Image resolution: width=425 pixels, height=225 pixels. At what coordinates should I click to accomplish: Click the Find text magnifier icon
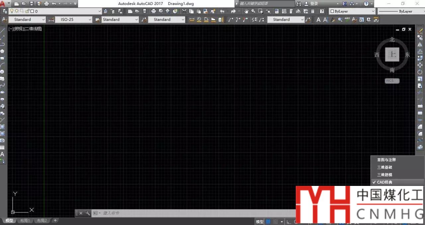[x=340, y=20]
